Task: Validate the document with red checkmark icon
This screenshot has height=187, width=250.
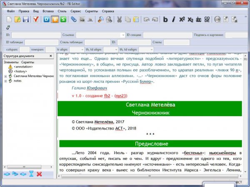Action: [36, 20]
